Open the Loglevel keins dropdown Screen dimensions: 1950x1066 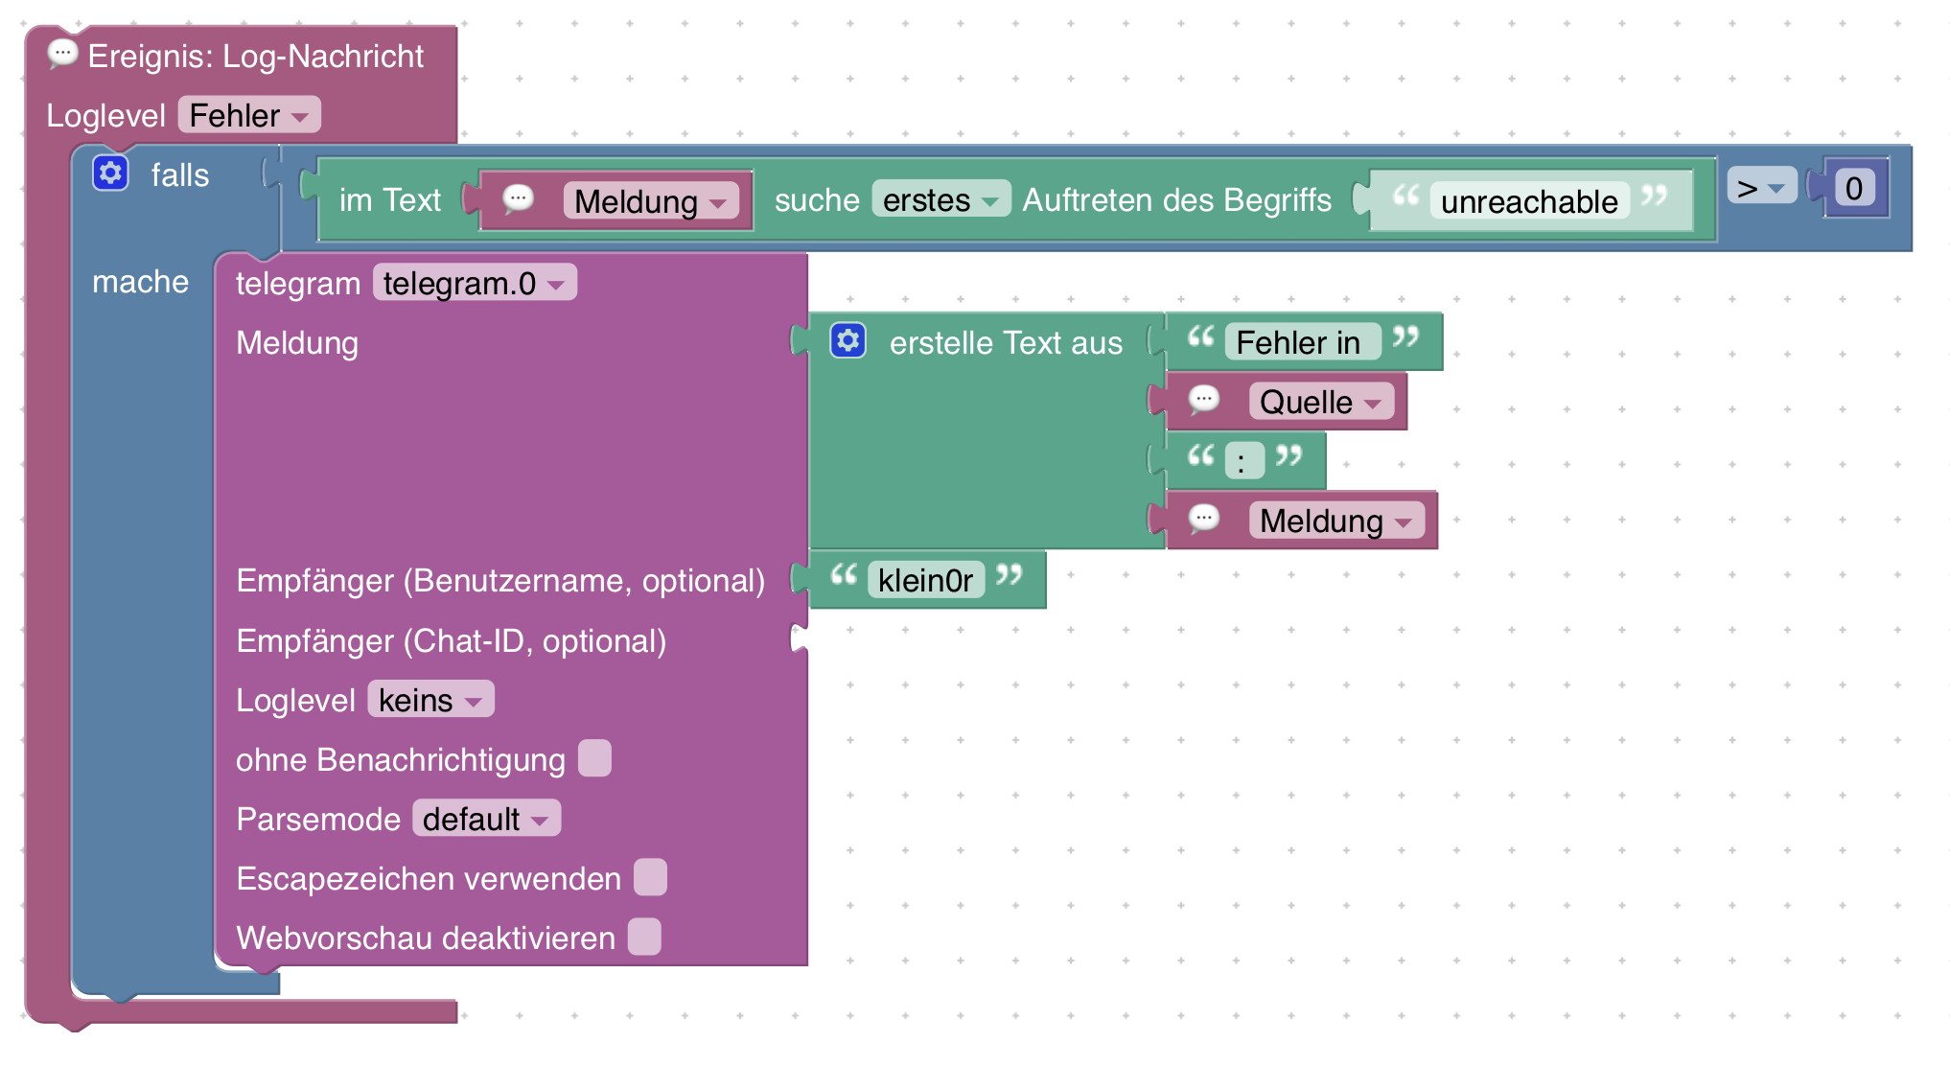(x=429, y=700)
